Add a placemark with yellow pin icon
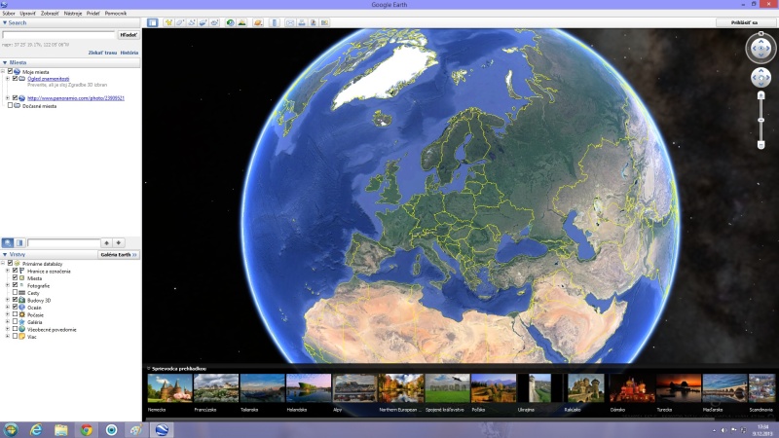Screen dimensions: 779x438 tap(168, 22)
